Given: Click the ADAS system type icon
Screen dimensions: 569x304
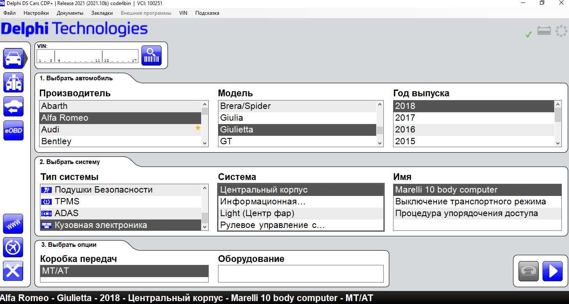Looking at the screenshot, I should [x=46, y=214].
